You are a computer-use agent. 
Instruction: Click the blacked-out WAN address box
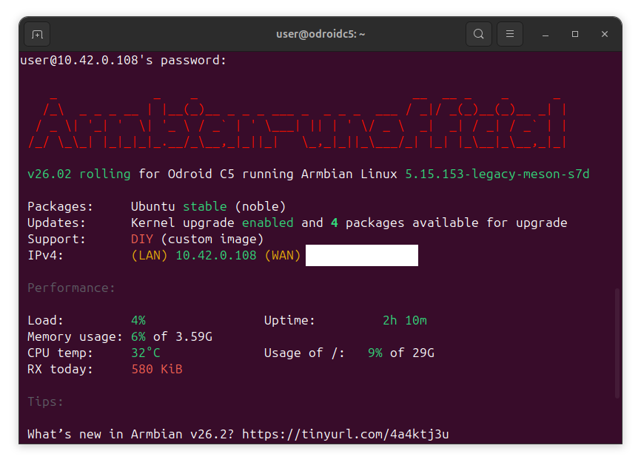pos(361,256)
